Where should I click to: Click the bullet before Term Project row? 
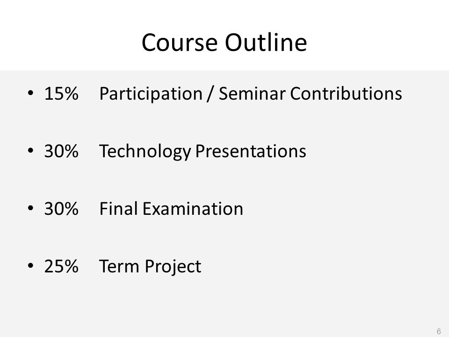point(31,266)
